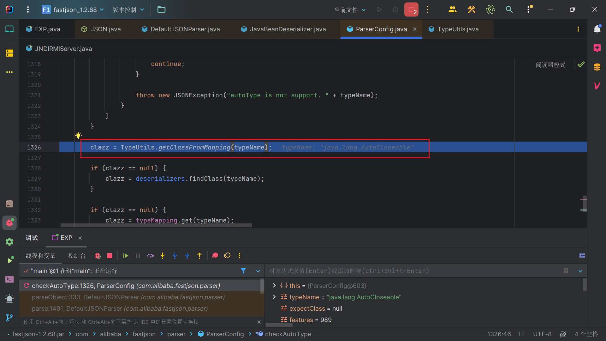Open Database tool window on right
This screenshot has width=606, height=341.
click(x=597, y=67)
